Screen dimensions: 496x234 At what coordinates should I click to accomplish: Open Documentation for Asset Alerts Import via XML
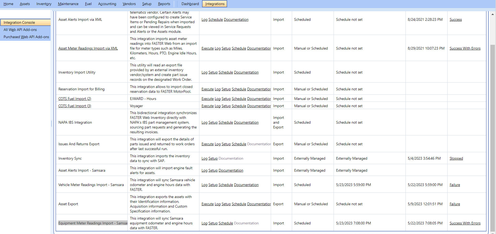pyautogui.click(x=236, y=19)
